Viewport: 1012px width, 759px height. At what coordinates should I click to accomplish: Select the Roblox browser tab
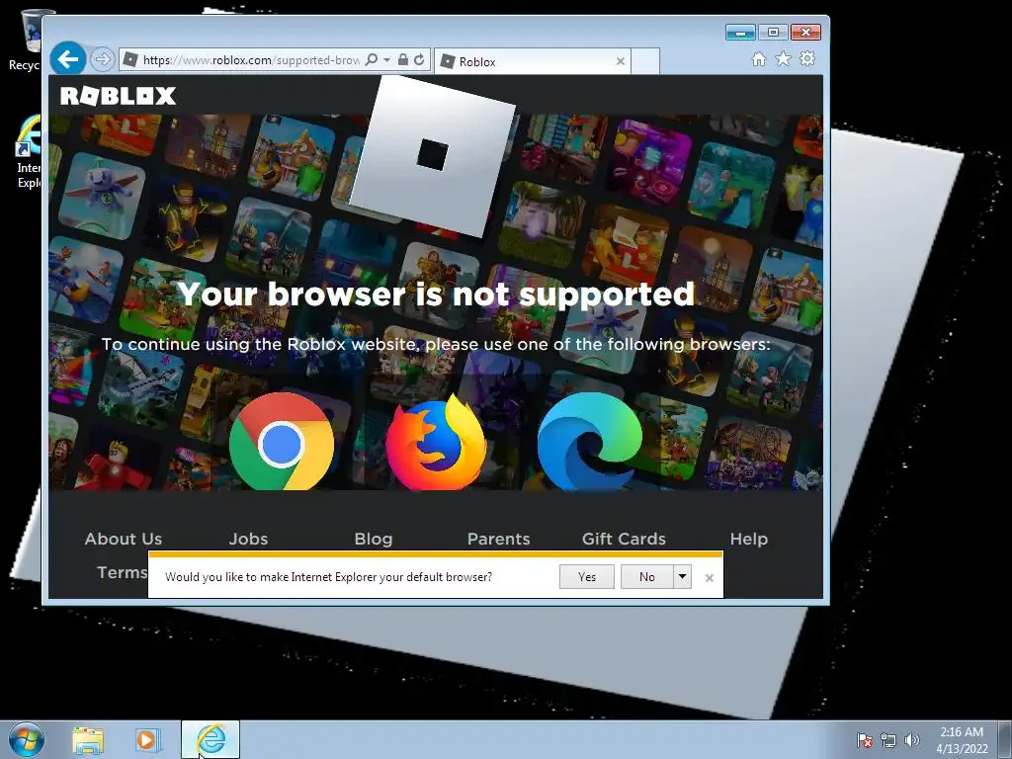click(x=532, y=62)
